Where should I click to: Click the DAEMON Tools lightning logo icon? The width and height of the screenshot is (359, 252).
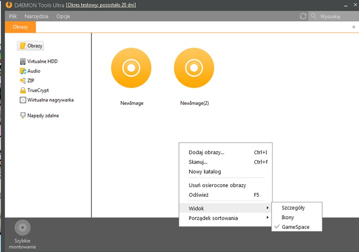coord(9,5)
